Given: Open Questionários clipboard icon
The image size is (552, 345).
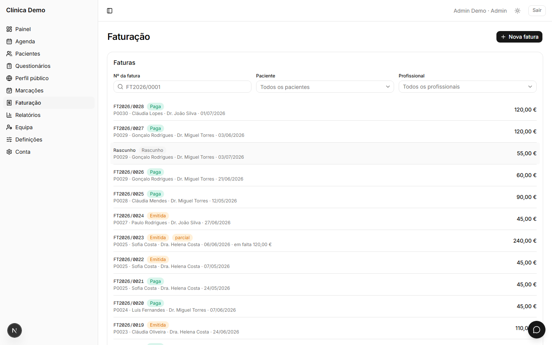Looking at the screenshot, I should click(9, 66).
